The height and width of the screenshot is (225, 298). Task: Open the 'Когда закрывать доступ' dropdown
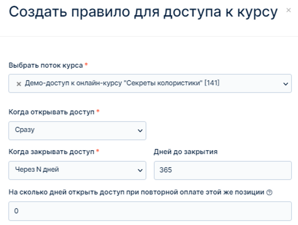tap(77, 170)
